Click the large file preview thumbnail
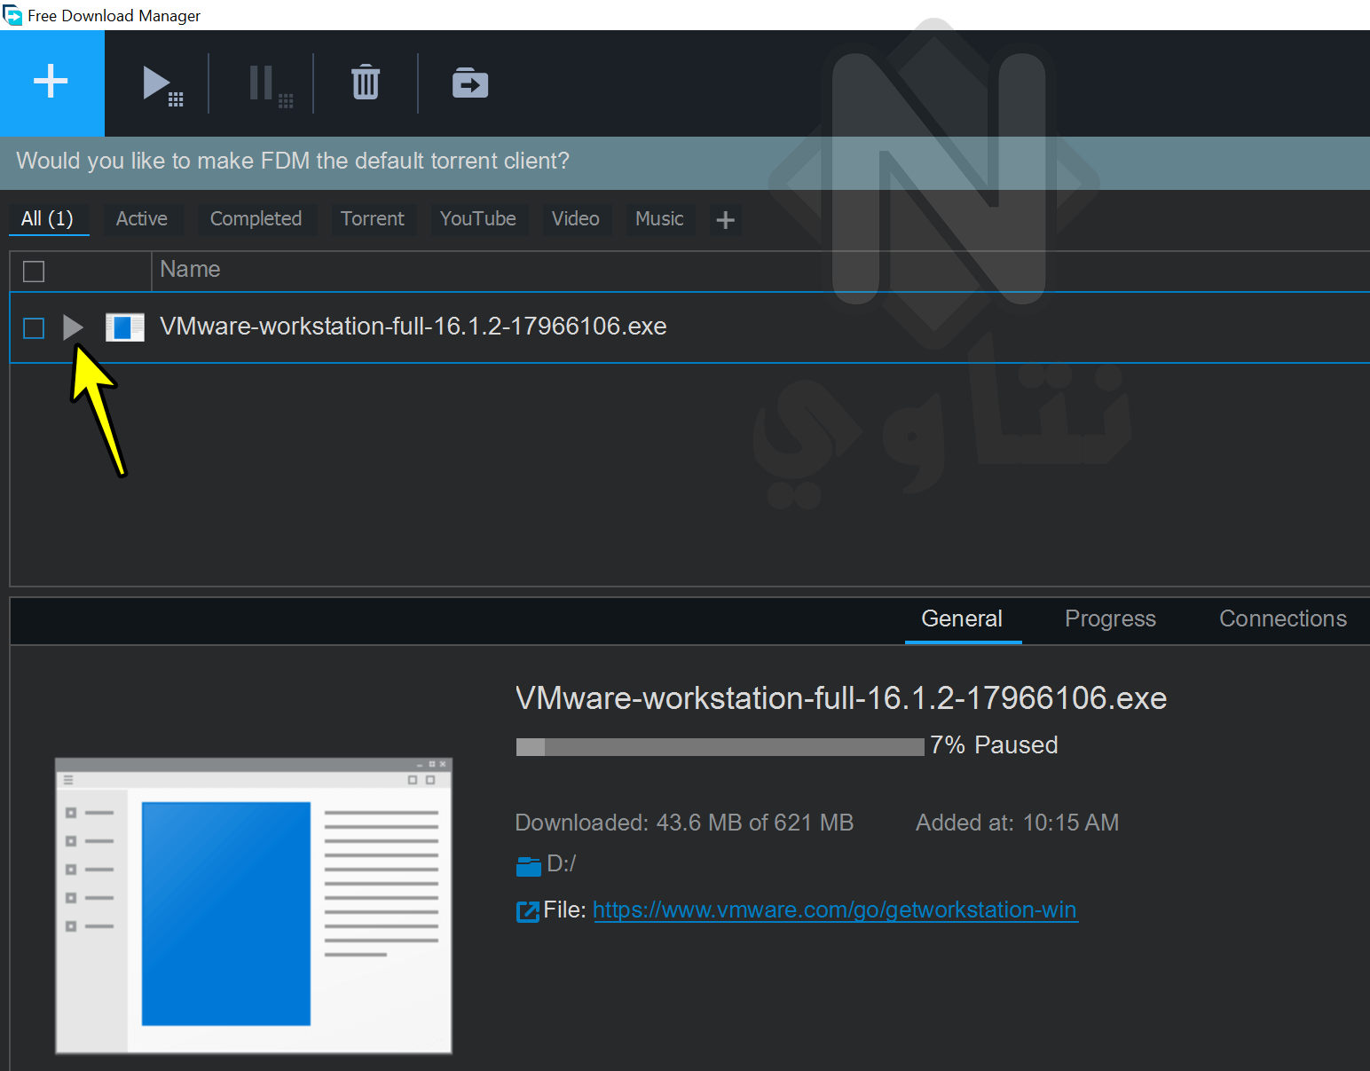 coord(254,906)
